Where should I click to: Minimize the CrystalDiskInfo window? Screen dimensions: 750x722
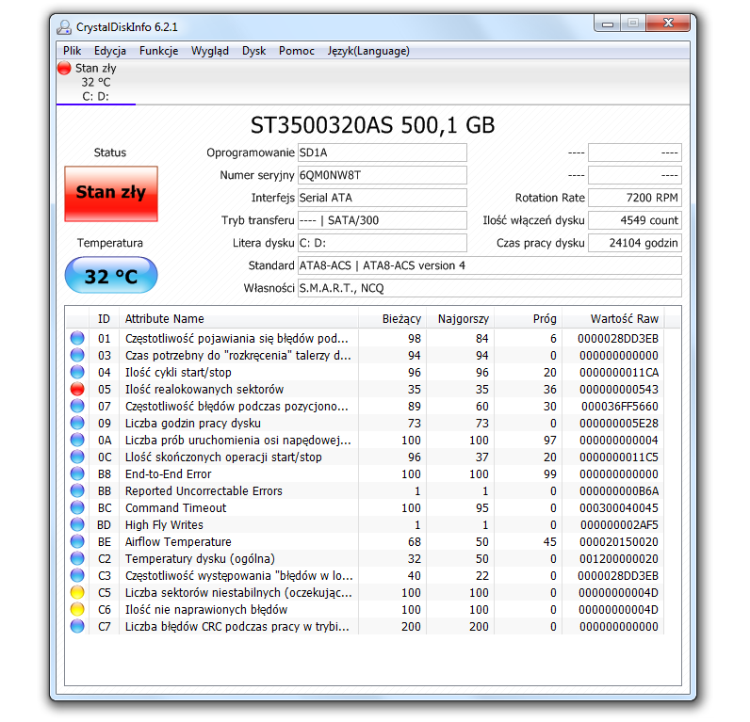pos(608,24)
